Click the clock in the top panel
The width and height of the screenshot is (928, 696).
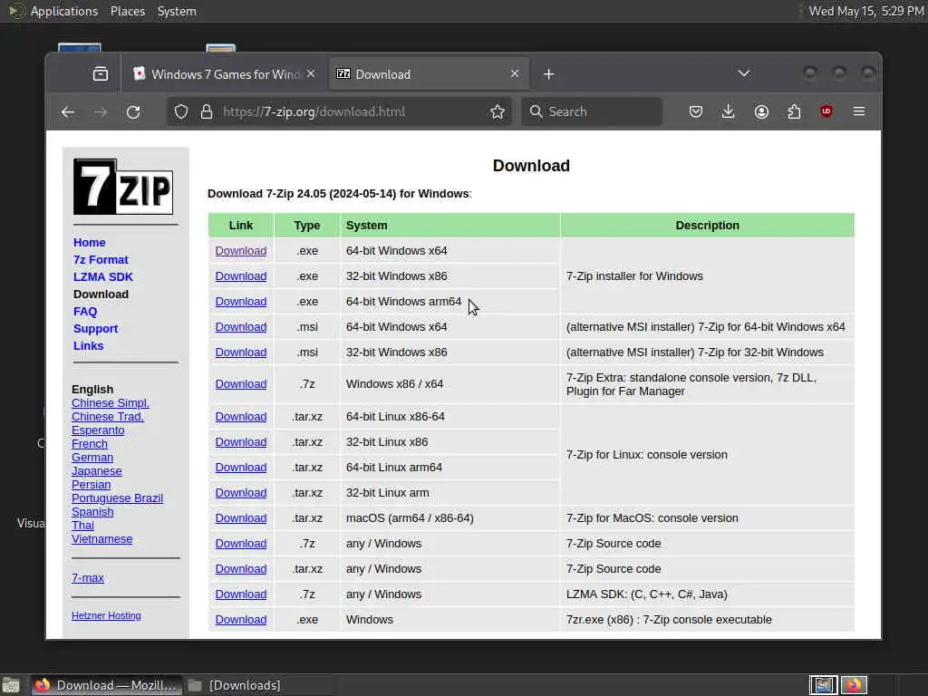pos(866,11)
